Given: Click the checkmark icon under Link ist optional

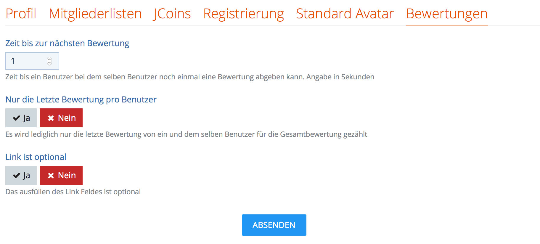Looking at the screenshot, I should click(17, 176).
